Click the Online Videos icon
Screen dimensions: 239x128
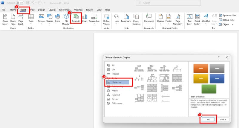click(106, 16)
